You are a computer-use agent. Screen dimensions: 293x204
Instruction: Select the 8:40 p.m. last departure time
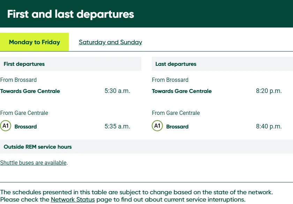tap(269, 126)
